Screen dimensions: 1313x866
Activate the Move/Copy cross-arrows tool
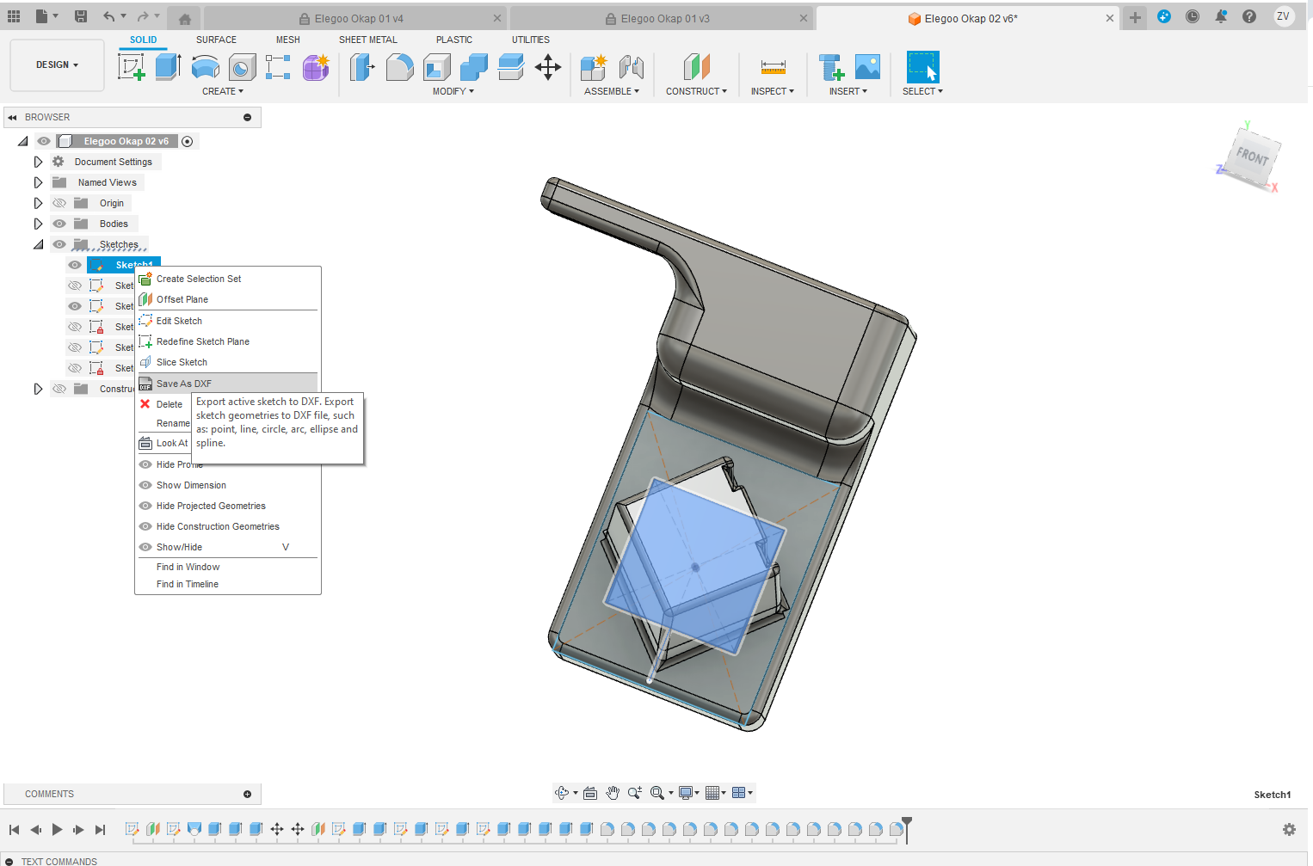pyautogui.click(x=548, y=67)
